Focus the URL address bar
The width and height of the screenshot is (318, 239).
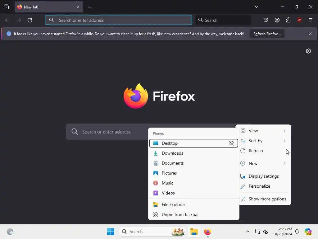pyautogui.click(x=118, y=20)
